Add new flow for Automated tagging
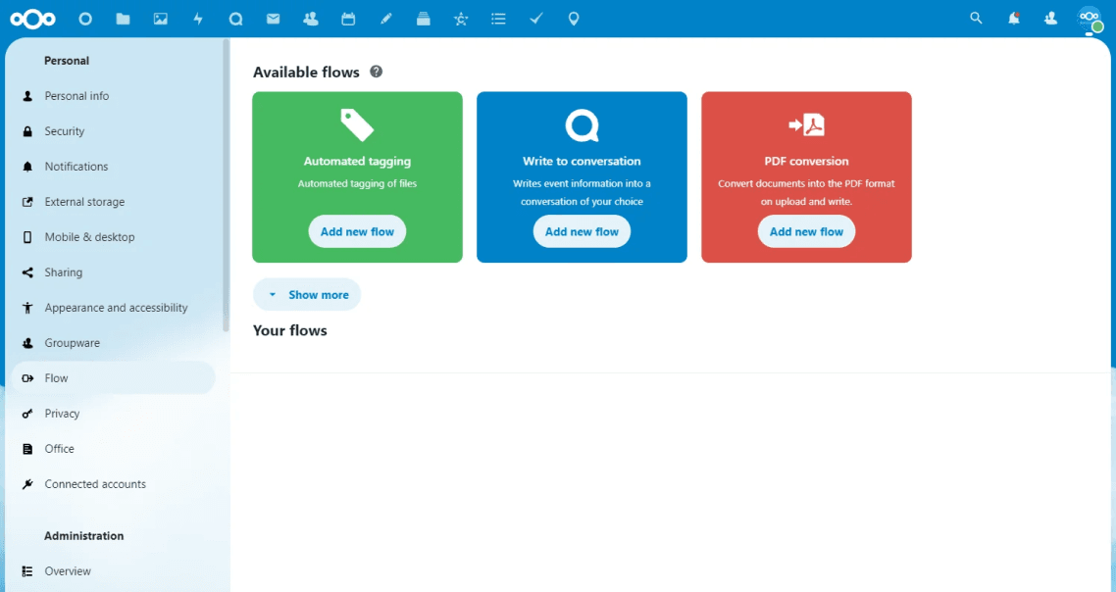This screenshot has width=1116, height=592. (x=357, y=232)
